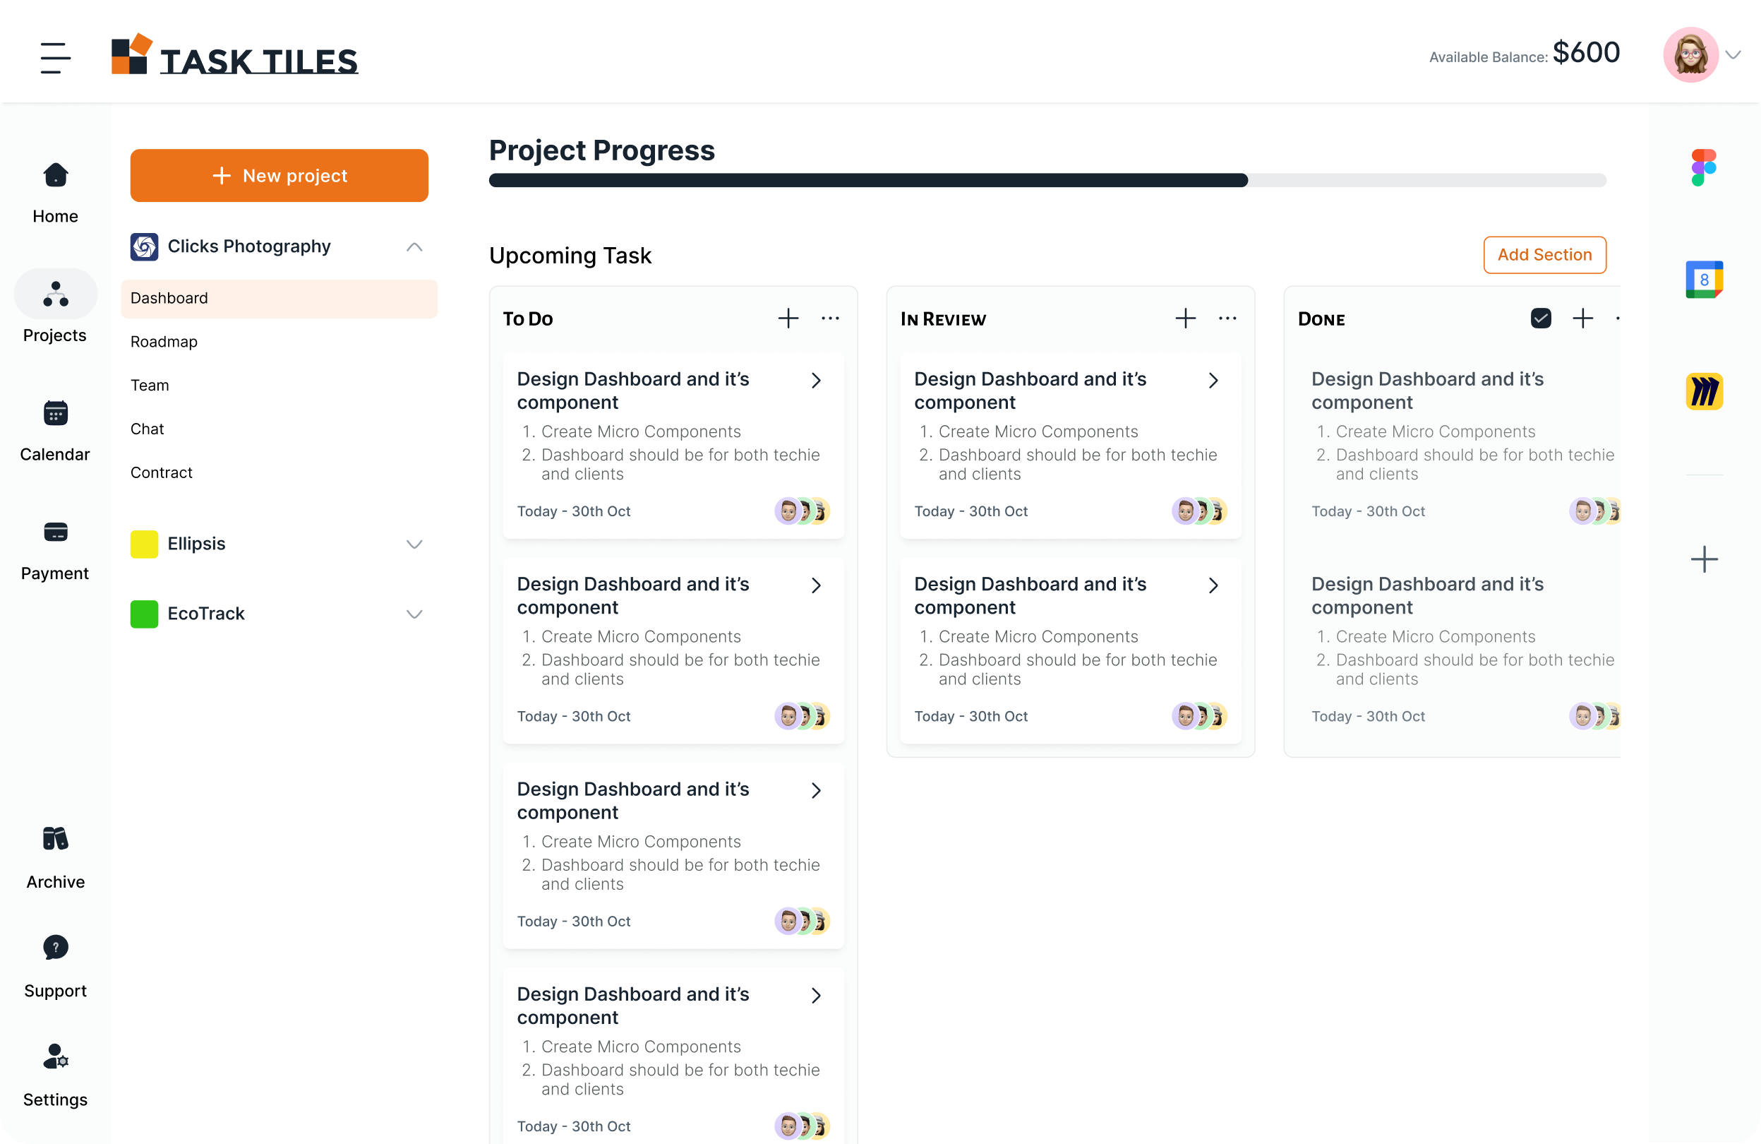Open the Google Calendar integration icon
Viewport: 1761px width, 1144px height.
1703,279
